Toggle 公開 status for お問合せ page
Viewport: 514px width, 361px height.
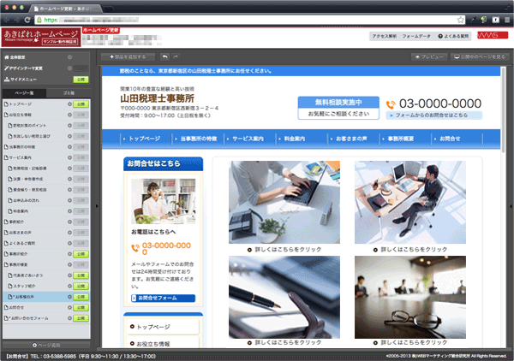click(x=81, y=308)
